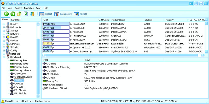The width and height of the screenshot is (209, 104).
Task: Open the Help menu
Action: point(46,8)
